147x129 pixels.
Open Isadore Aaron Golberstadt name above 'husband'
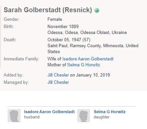point(49,112)
